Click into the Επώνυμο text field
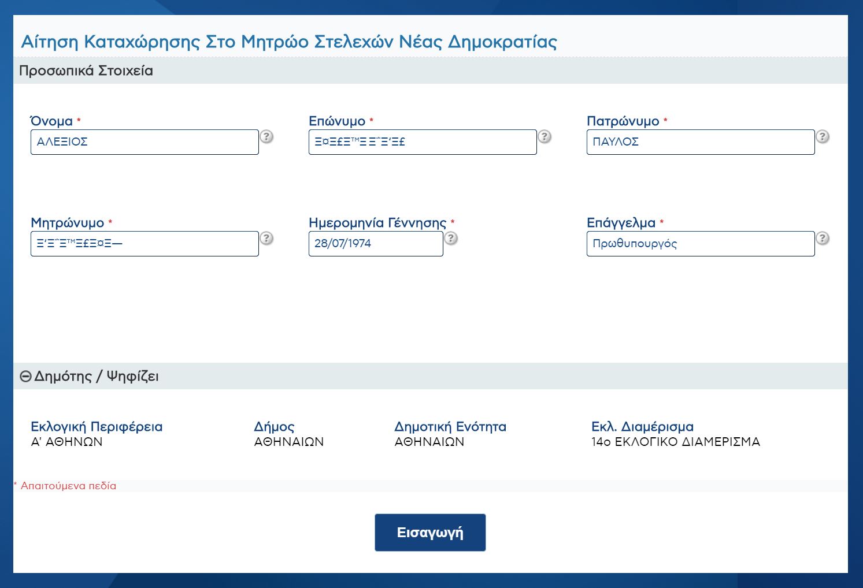Image resolution: width=863 pixels, height=588 pixels. click(x=423, y=142)
